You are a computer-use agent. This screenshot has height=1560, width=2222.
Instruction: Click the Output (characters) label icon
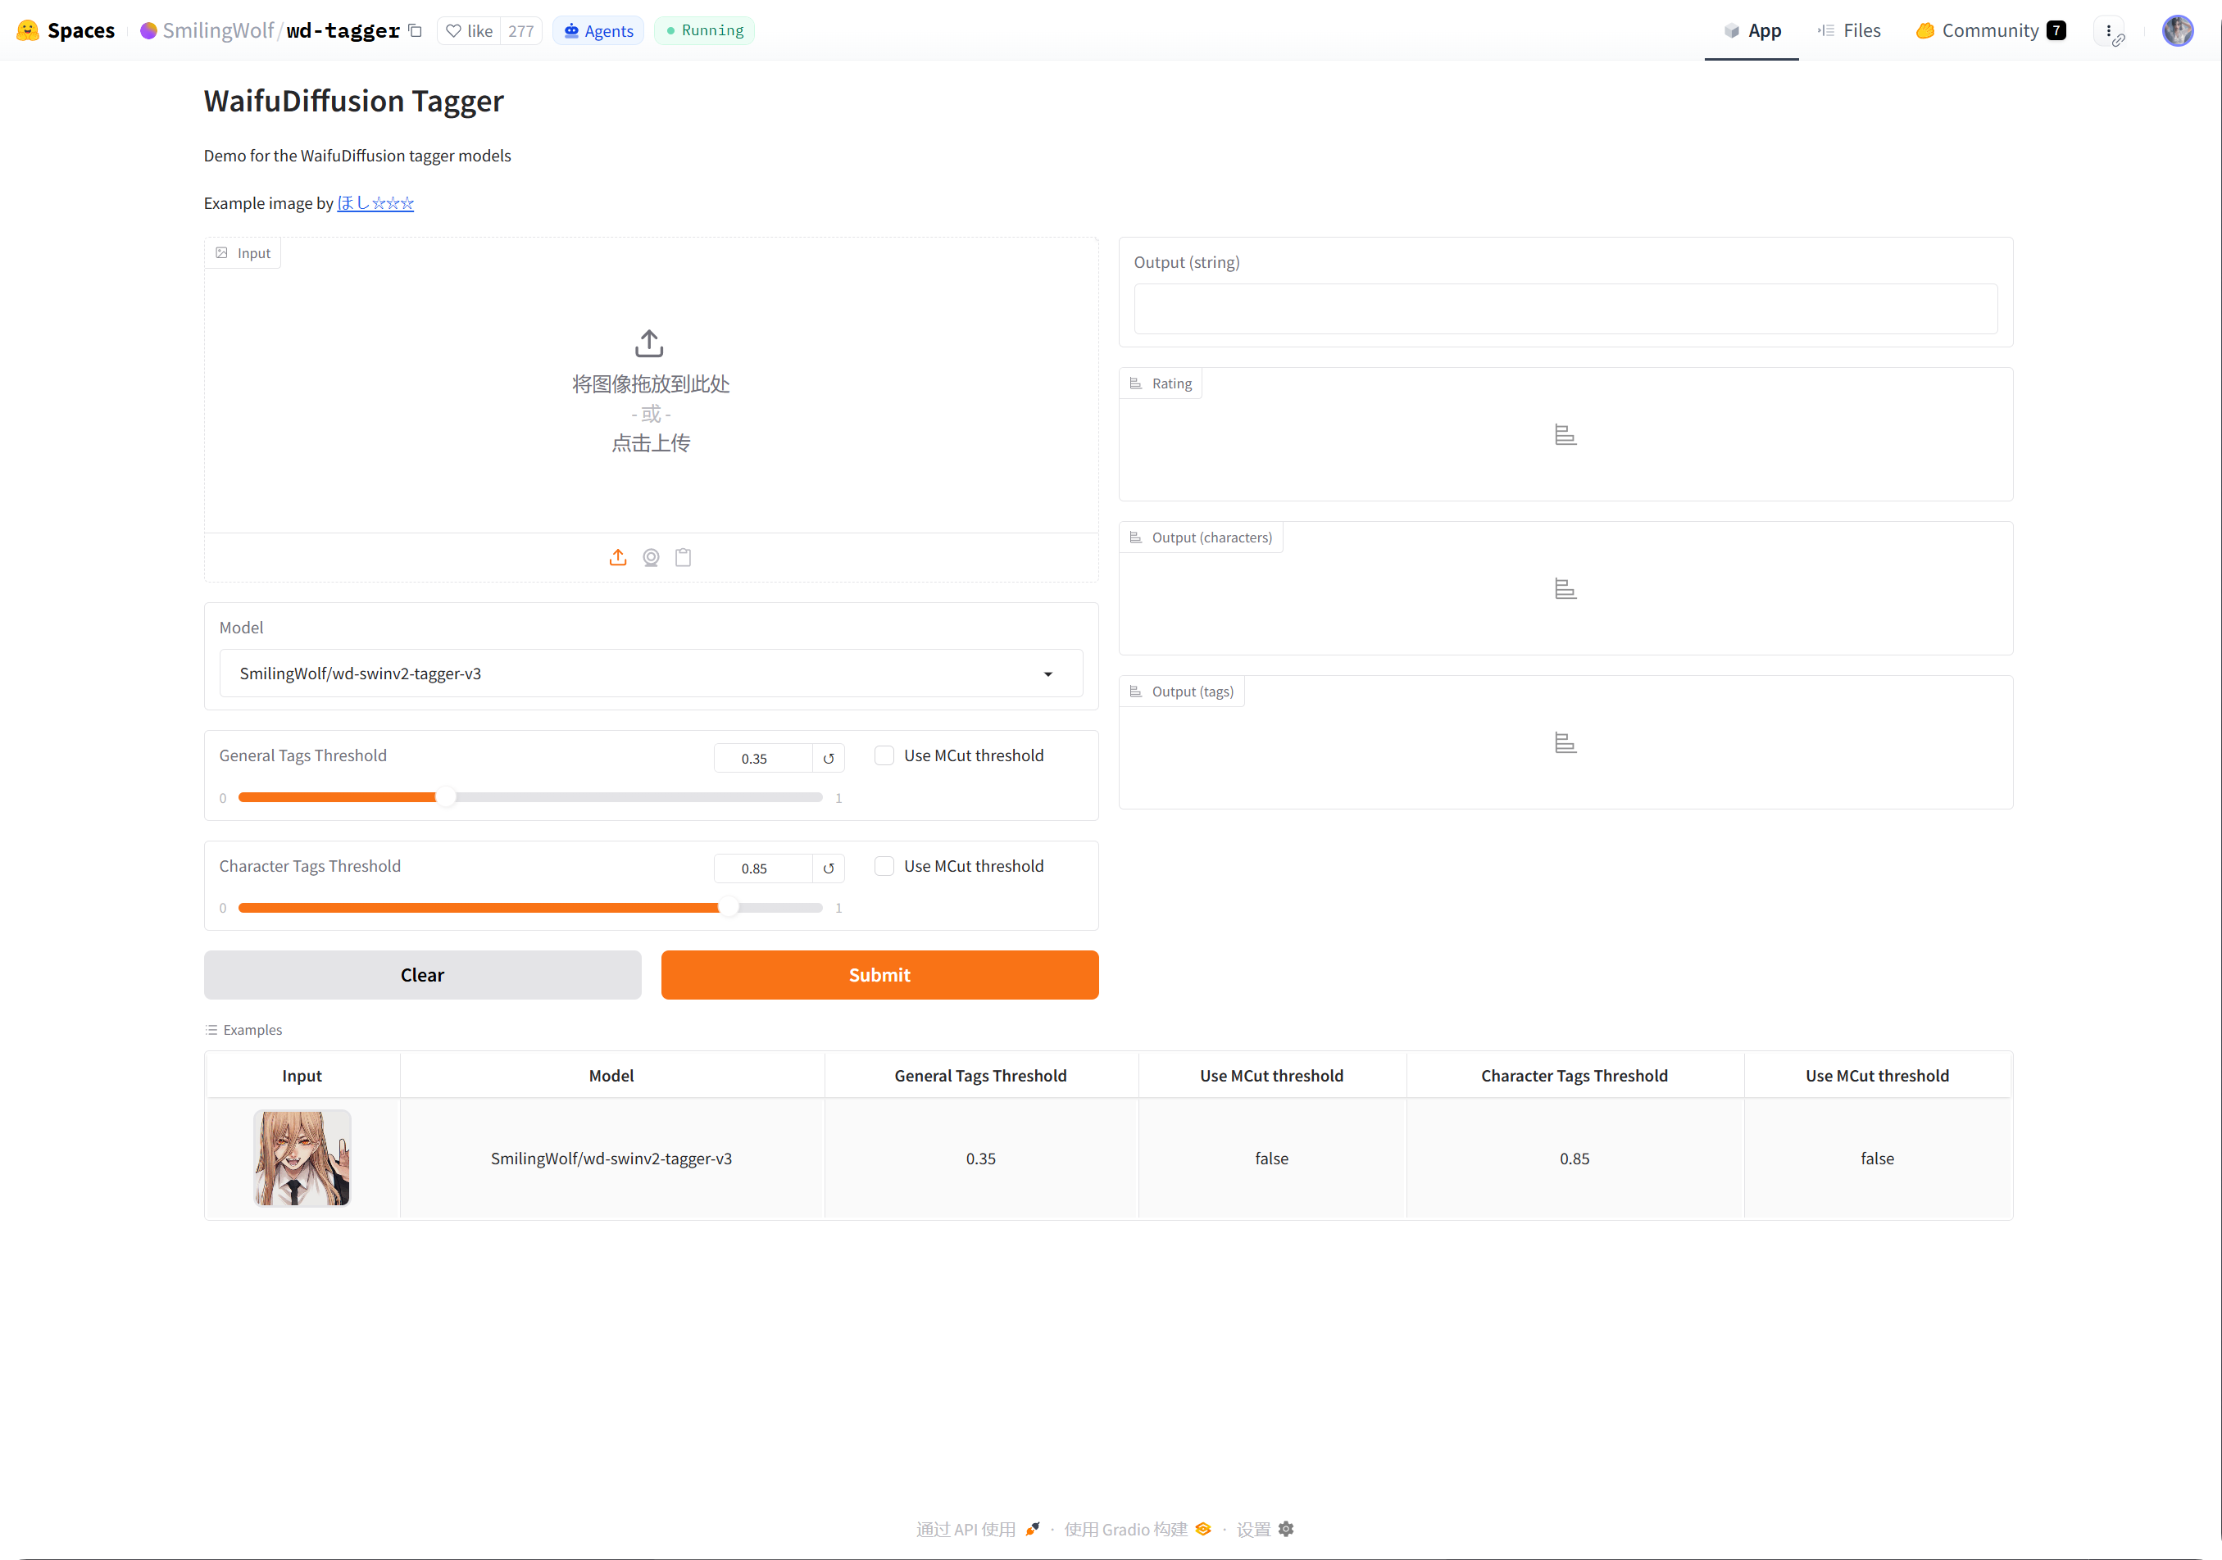click(1136, 537)
